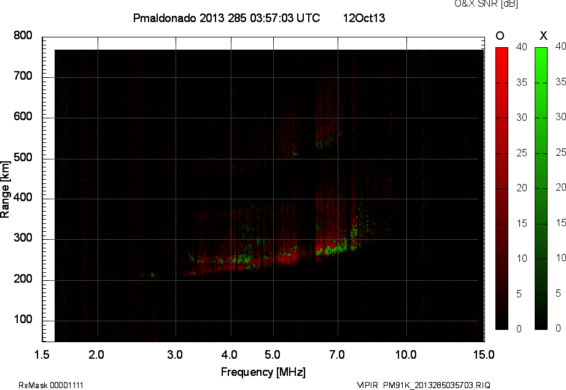Click the '10' tick on O color bar
Viewport: 566px width, 390px height.
click(522, 258)
